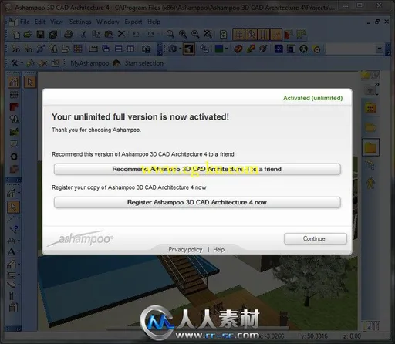Open the Edit menu
395x344 pixels.
pos(40,22)
